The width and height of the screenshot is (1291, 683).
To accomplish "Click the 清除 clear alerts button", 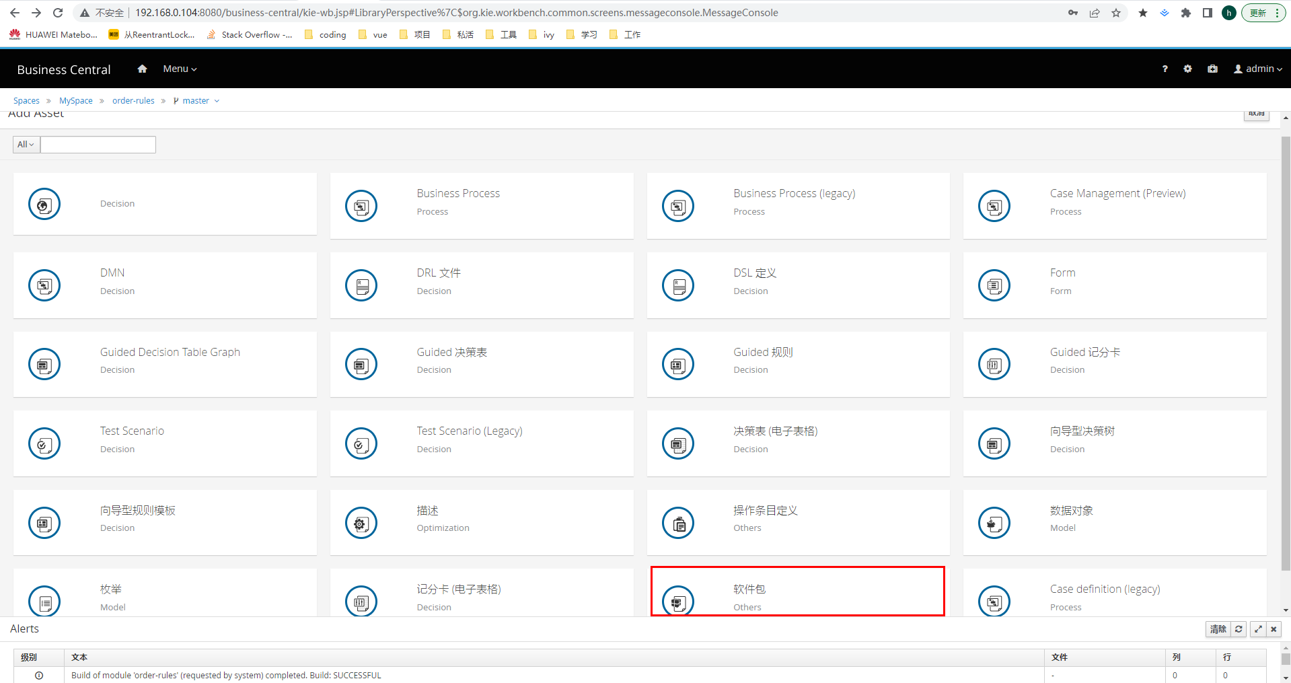I will [x=1218, y=629].
